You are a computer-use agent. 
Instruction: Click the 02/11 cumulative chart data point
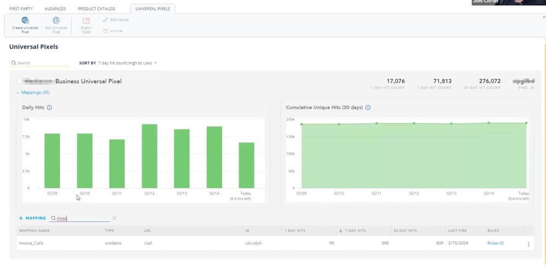coord(376,123)
